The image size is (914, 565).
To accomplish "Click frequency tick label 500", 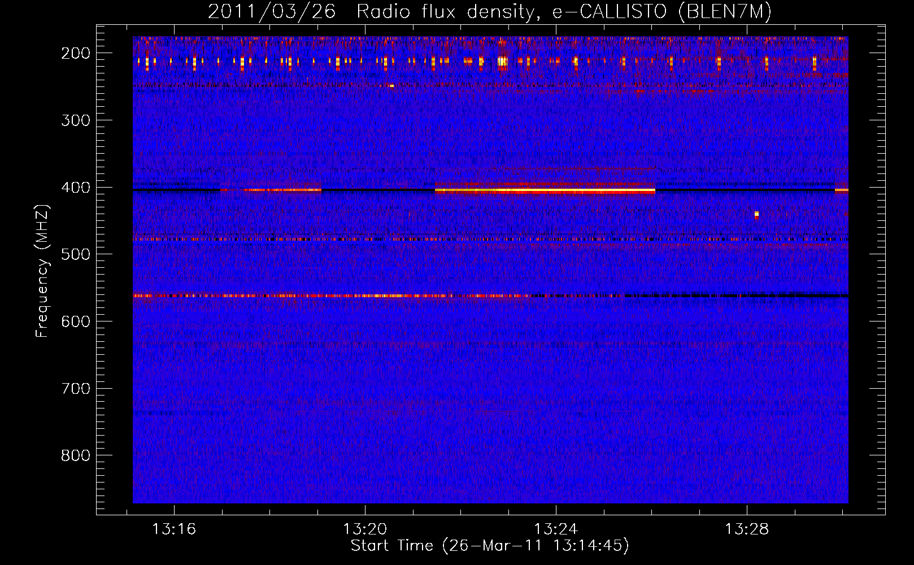I will point(76,254).
